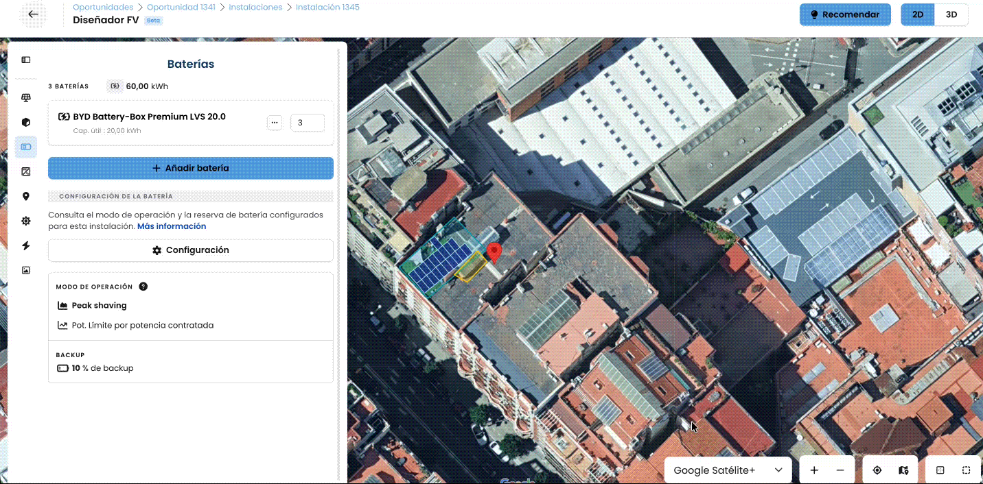Open help tooltip for Modo de operación
Screen dimensions: 983x484
pyautogui.click(x=143, y=287)
